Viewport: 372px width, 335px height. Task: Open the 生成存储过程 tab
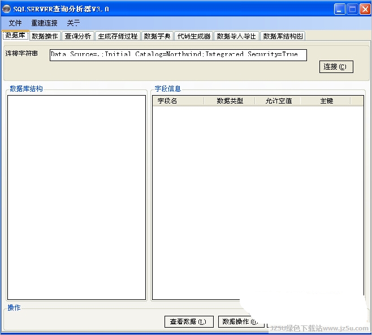pos(118,36)
